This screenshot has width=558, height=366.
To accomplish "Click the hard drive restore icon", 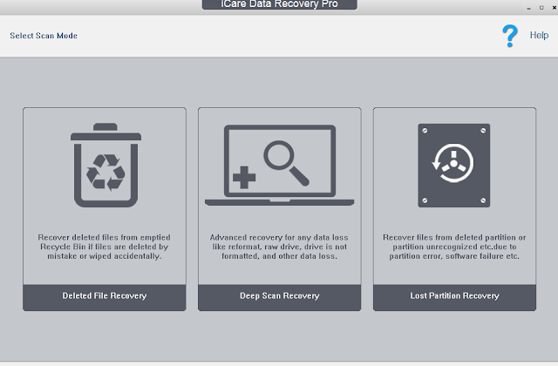I will 453,166.
